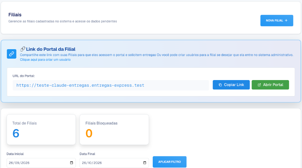Click the Filiais Bloqueadas card
302x168 pixels.
[x=114, y=130]
